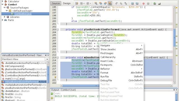Minimize the Navigator panel

[x=46, y=55]
